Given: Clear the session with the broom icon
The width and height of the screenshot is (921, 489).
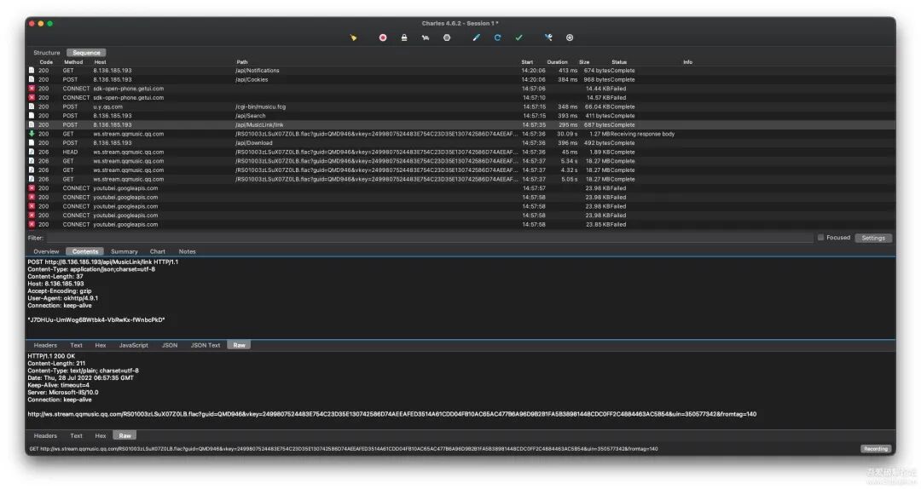Looking at the screenshot, I should pos(353,37).
